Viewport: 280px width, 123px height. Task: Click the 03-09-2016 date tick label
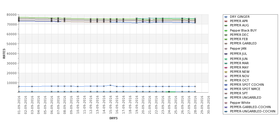point(32,105)
